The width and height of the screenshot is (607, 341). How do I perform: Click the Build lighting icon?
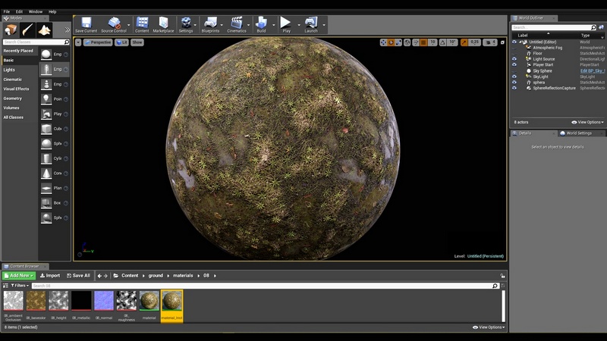click(x=260, y=23)
